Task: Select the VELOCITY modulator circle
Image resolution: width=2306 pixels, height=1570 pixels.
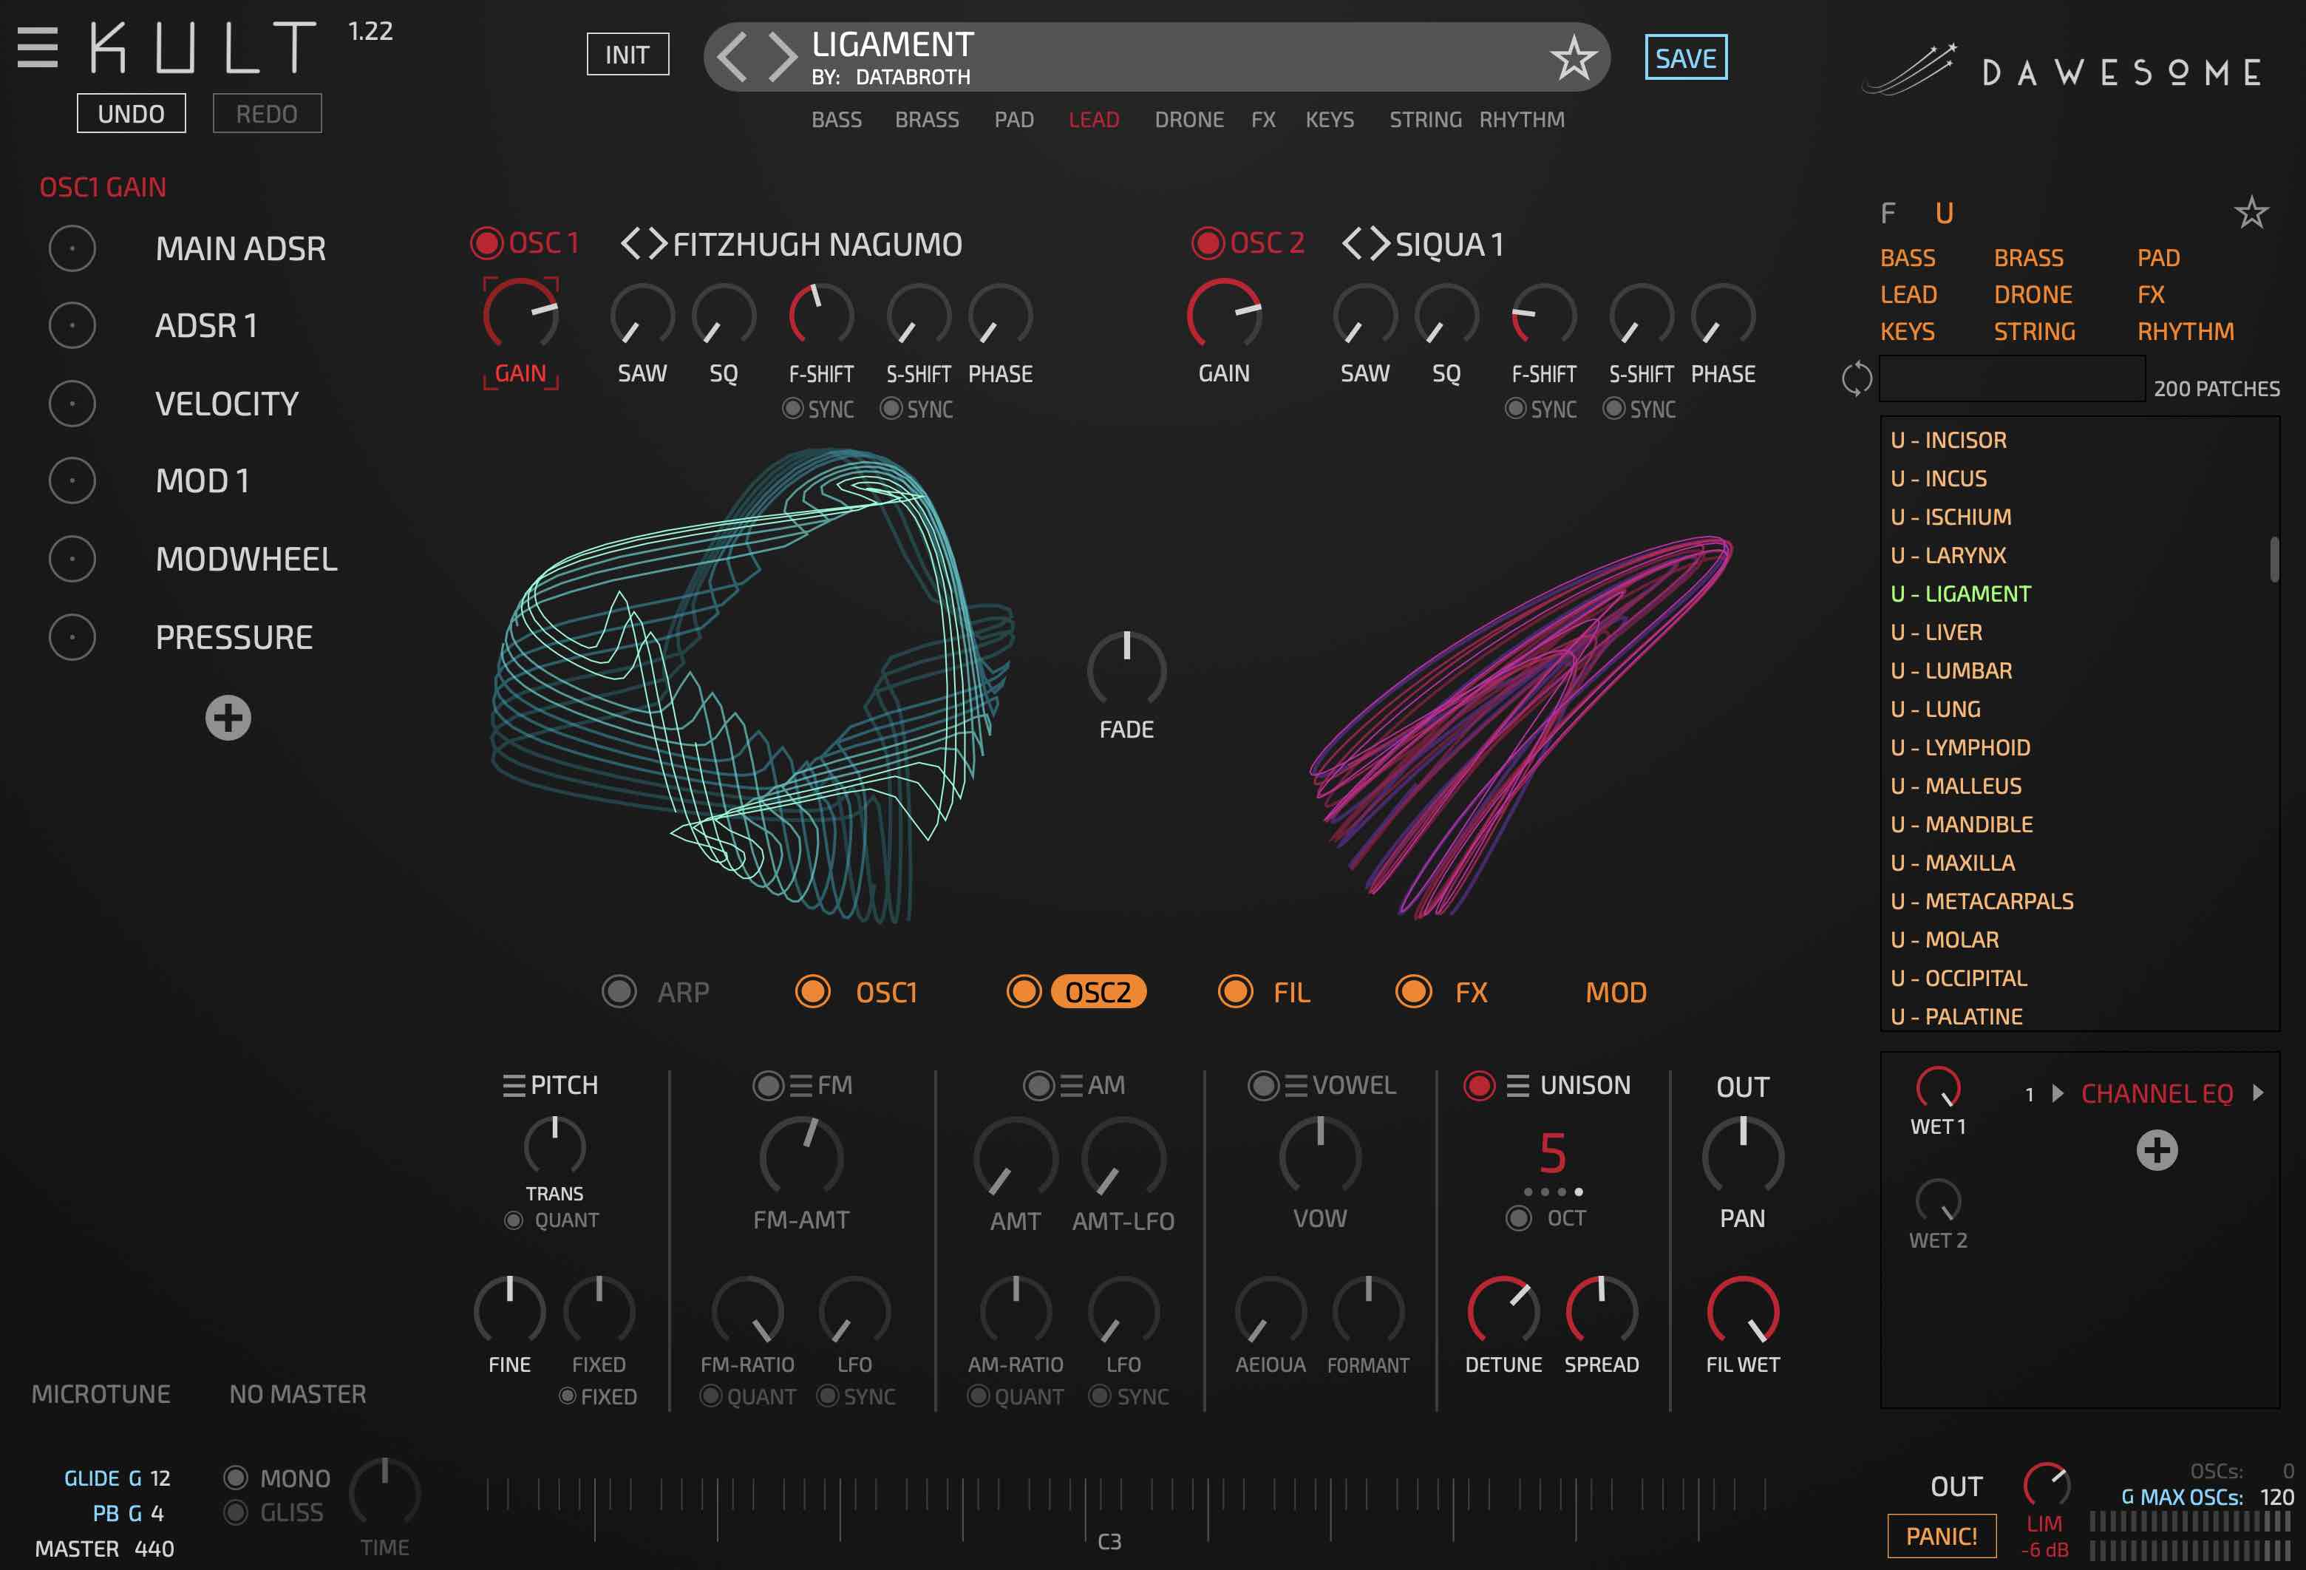Action: pos(72,404)
